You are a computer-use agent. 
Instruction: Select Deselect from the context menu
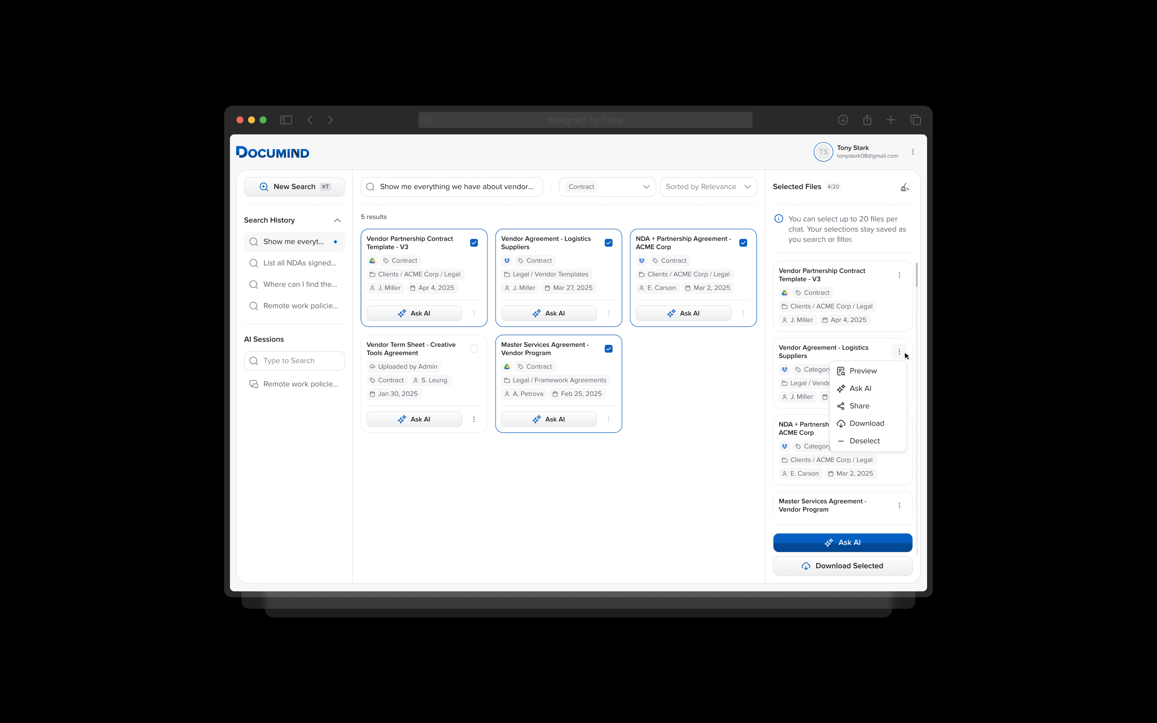tap(864, 441)
